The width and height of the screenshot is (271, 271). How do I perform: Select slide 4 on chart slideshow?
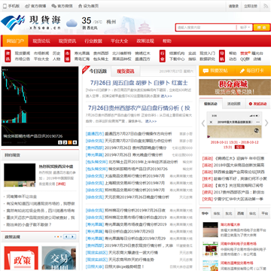click(x=75, y=142)
